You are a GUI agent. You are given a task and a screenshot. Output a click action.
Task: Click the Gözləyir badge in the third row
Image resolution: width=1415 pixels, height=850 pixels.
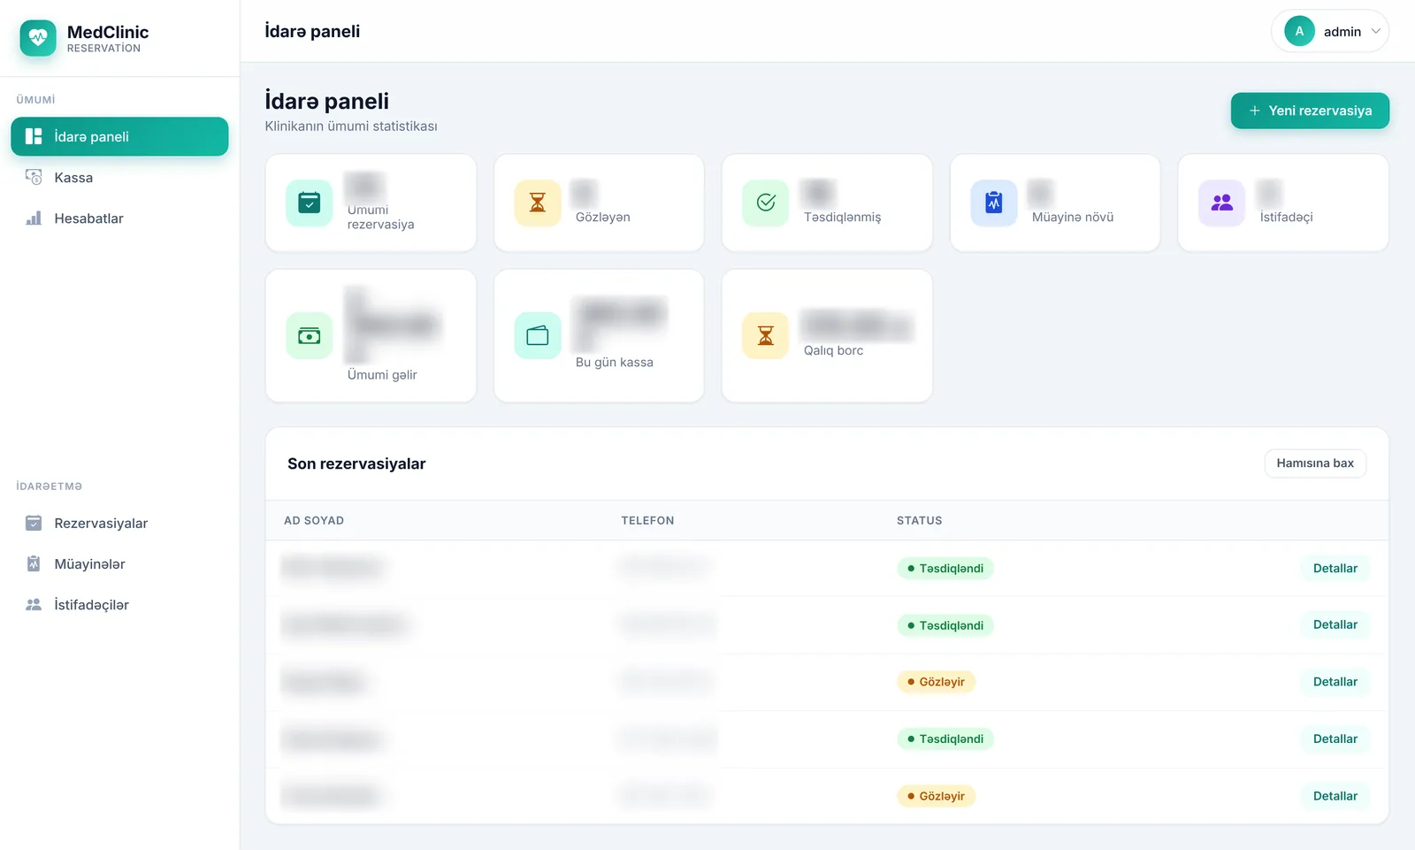click(936, 681)
